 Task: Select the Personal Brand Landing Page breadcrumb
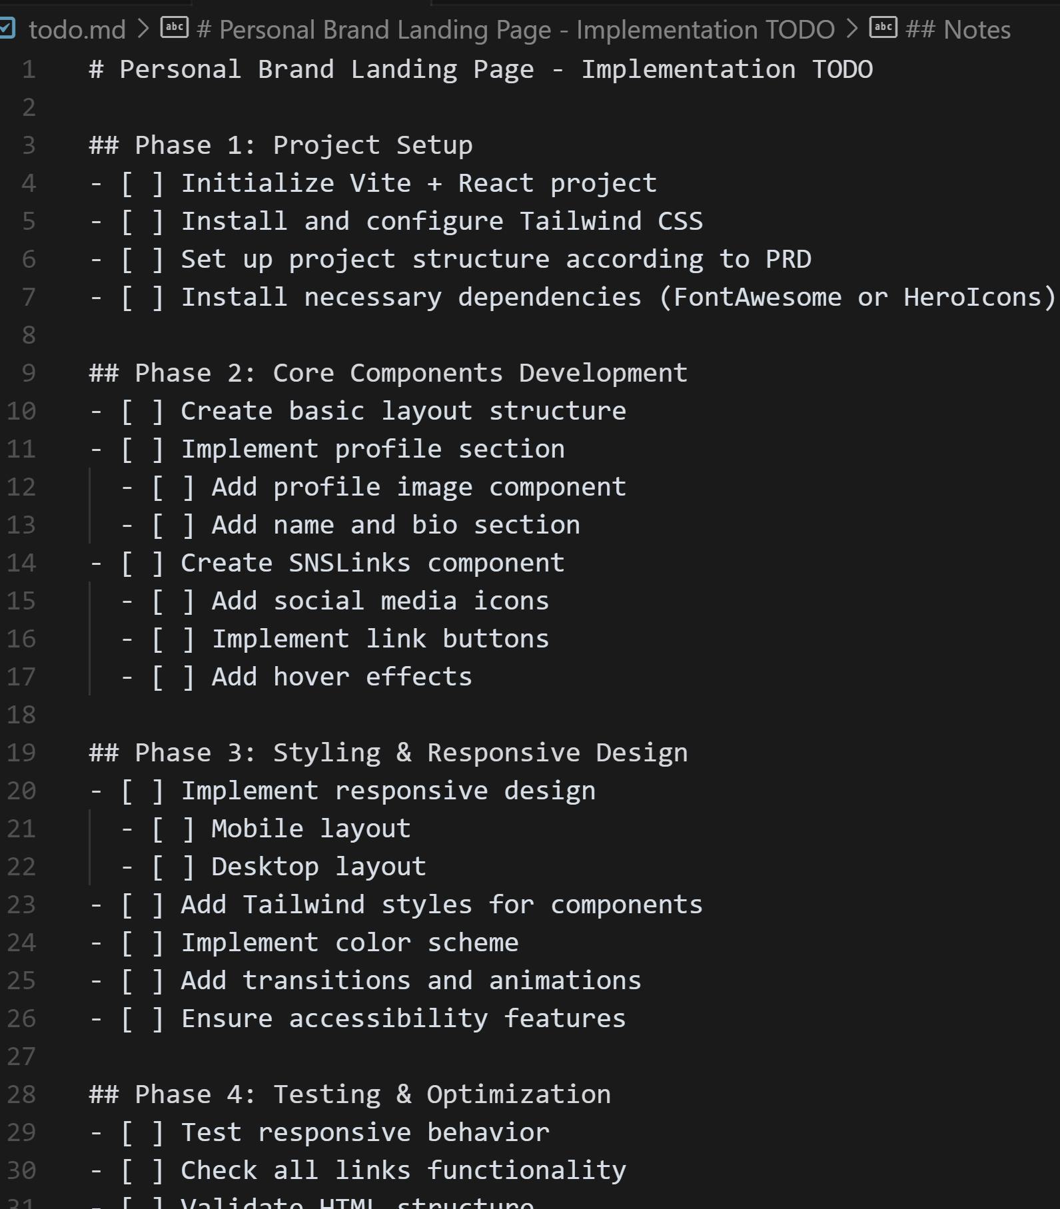pyautogui.click(x=516, y=29)
